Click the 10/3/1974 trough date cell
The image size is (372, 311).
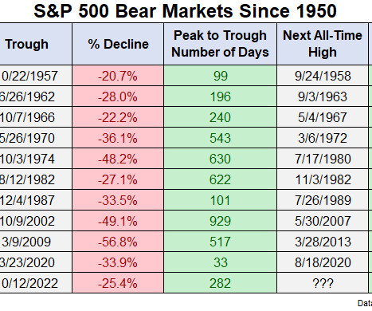[x=36, y=159]
